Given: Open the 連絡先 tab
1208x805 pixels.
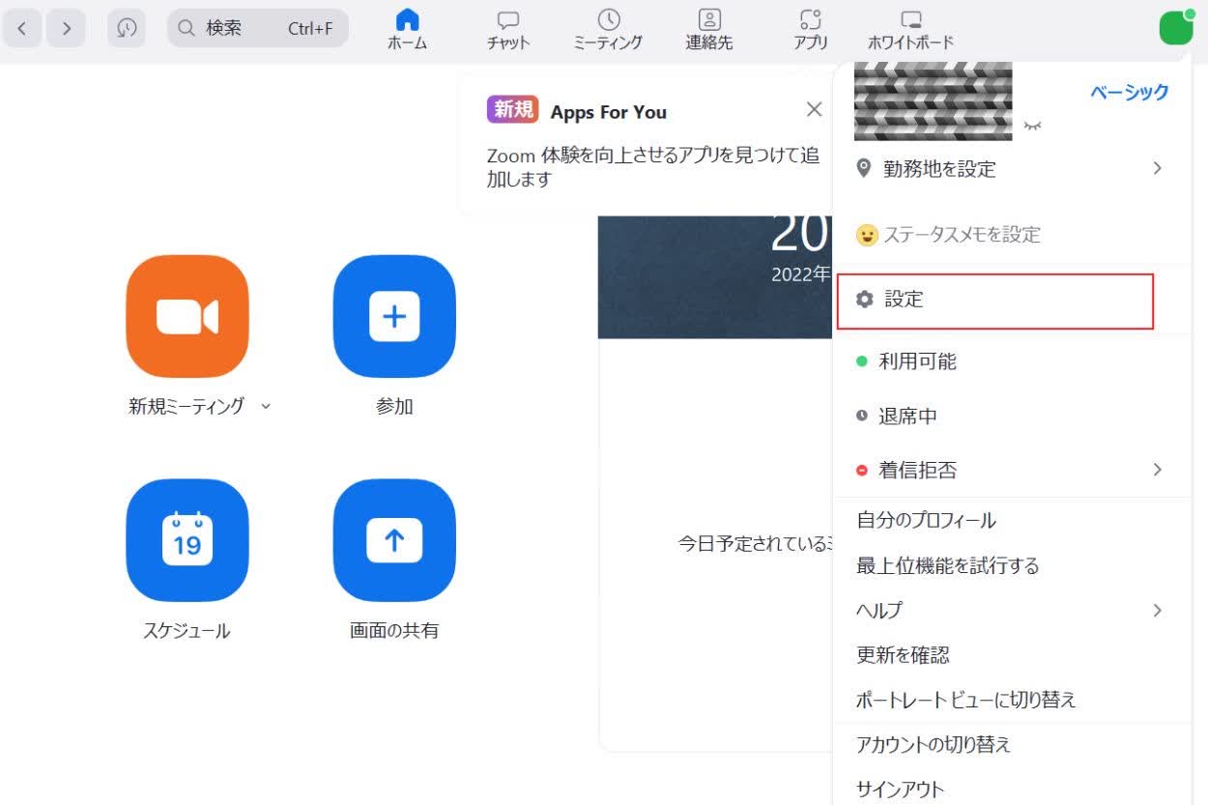Looking at the screenshot, I should (709, 30).
